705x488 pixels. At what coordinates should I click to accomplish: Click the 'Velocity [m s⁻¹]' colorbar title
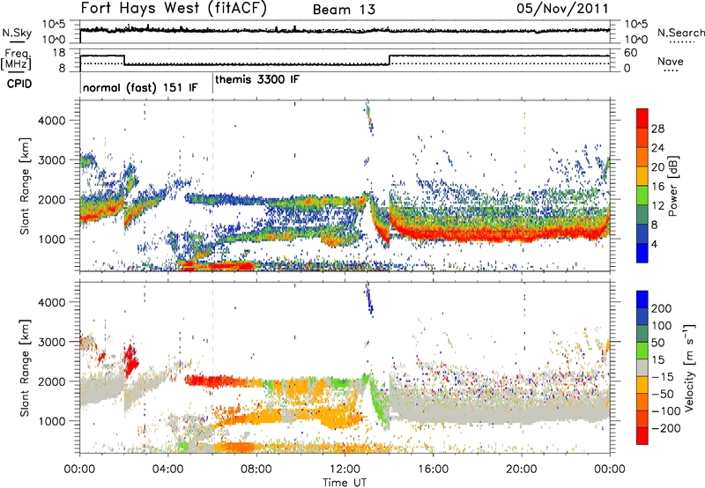[x=689, y=367]
